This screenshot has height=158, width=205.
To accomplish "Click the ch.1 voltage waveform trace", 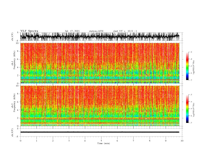I will tap(100, 37).
